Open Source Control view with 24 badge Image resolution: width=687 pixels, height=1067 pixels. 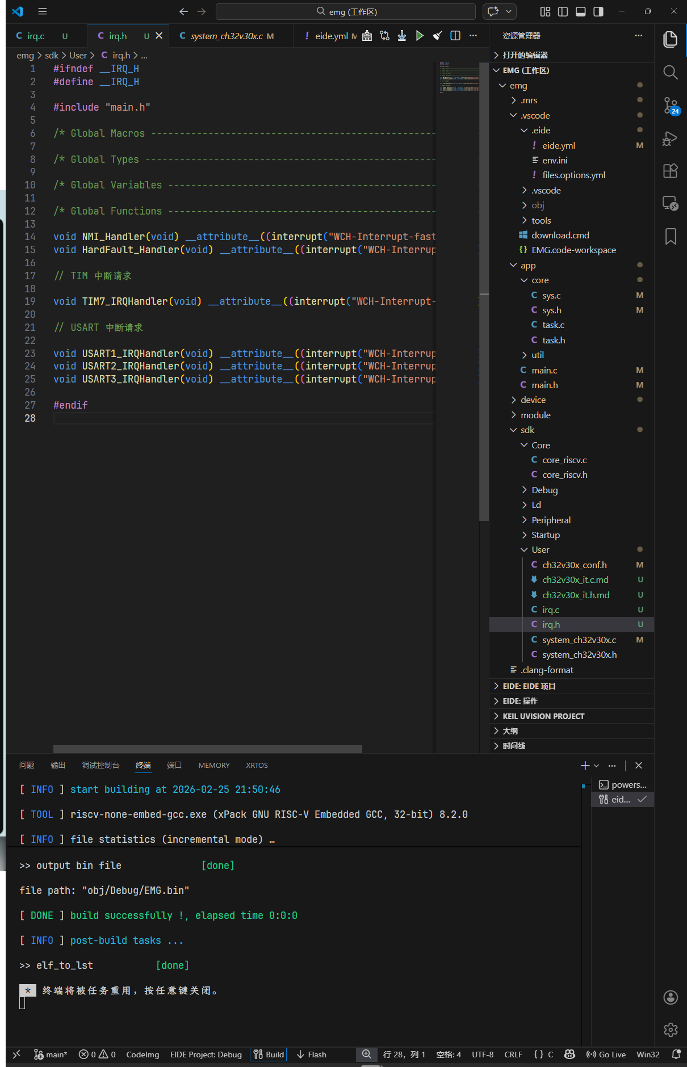[x=671, y=106]
